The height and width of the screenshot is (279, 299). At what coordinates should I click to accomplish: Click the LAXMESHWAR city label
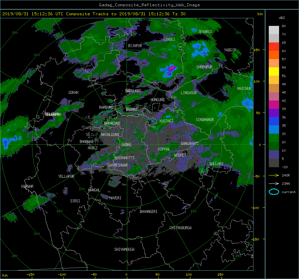(118, 165)
